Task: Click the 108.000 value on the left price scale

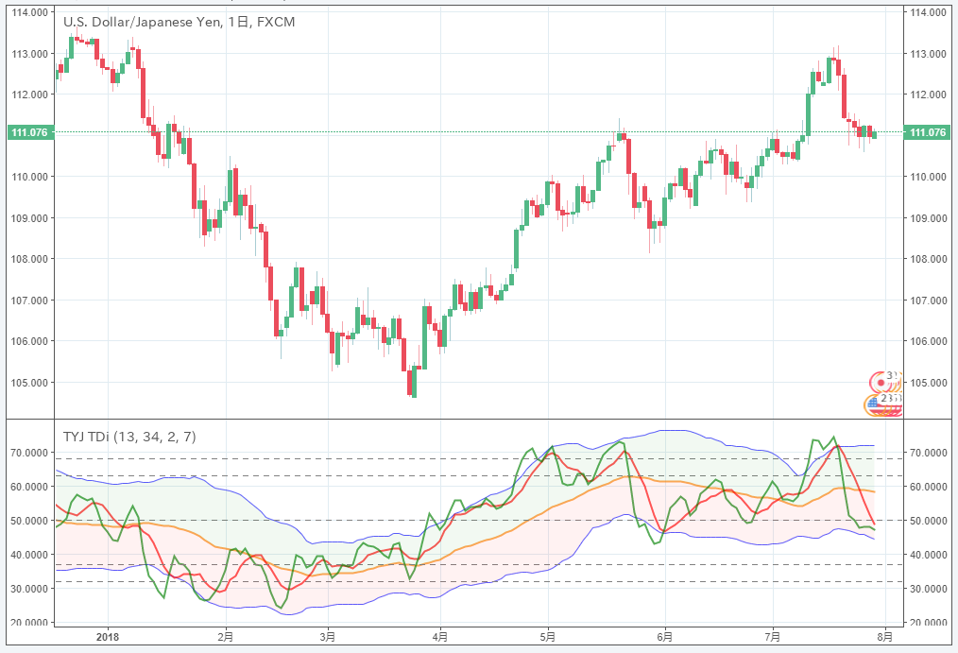Action: [29, 259]
